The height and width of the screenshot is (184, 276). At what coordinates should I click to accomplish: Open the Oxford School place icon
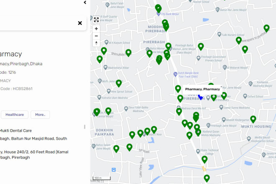click(x=245, y=96)
